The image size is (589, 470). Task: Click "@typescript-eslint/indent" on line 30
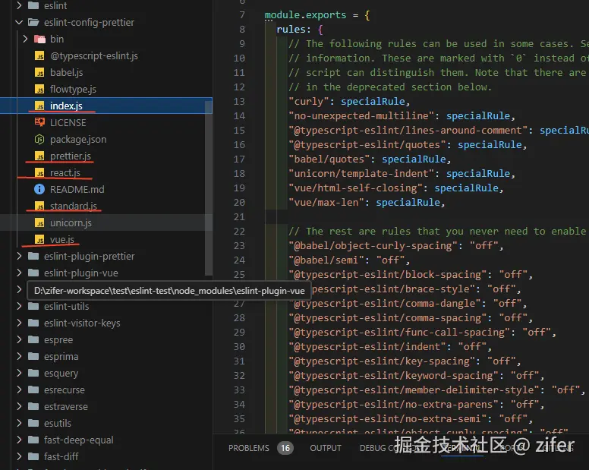[367, 347]
